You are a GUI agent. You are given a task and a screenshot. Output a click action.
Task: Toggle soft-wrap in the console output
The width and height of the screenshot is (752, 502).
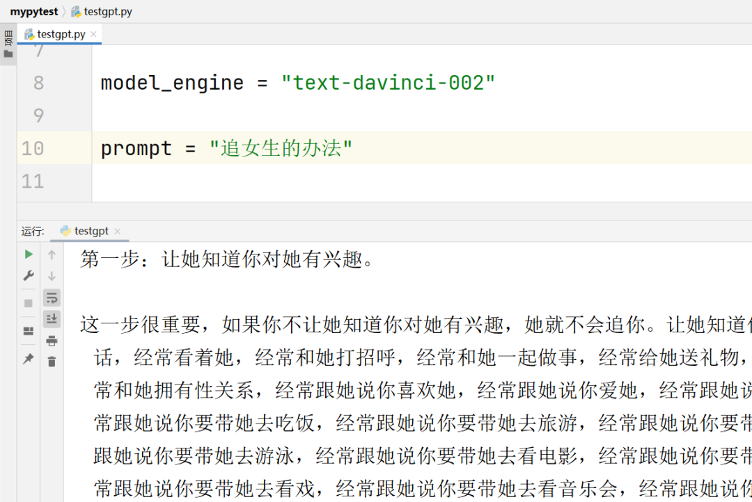(x=52, y=298)
